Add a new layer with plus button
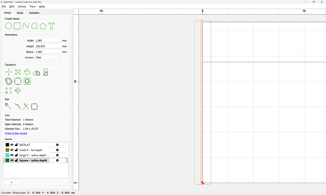 click(x=11, y=182)
